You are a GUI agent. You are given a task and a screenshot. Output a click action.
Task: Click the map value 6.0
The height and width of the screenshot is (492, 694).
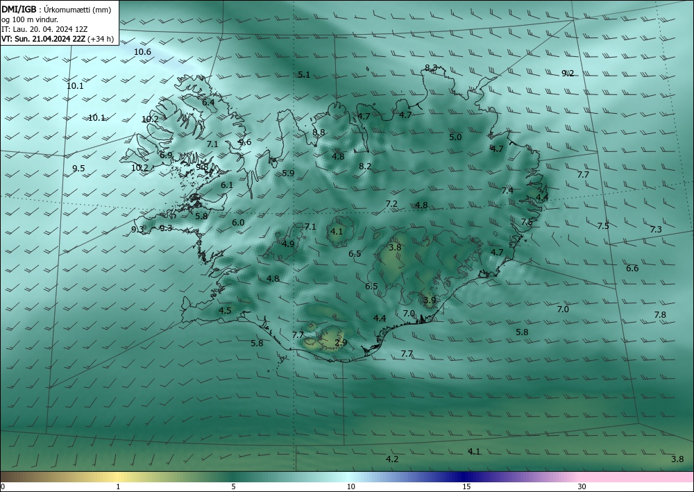pos(238,223)
